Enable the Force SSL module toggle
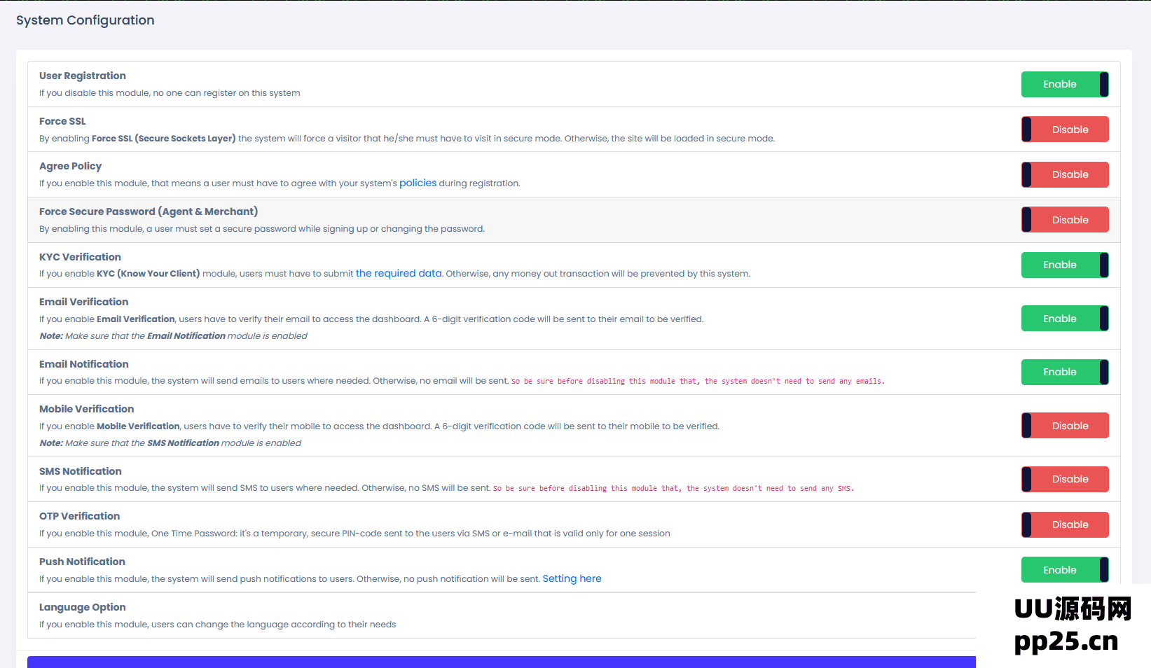 tap(1064, 130)
